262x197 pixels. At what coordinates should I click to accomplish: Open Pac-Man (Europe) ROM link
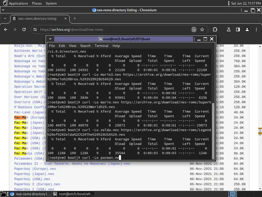30,117
